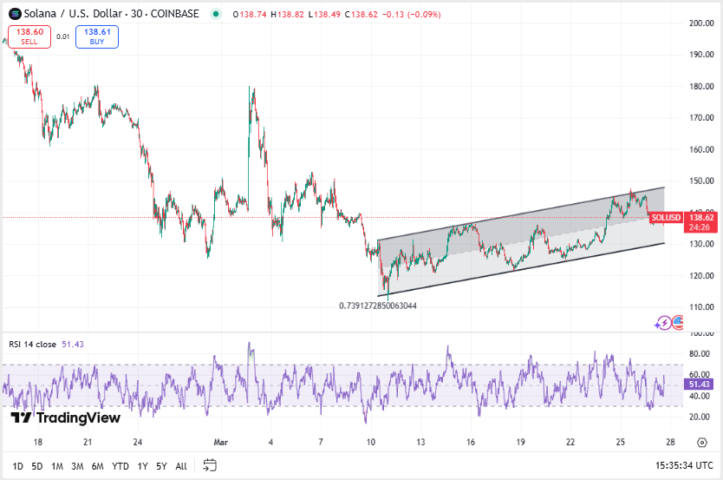Click the 180.00 price axis label

[x=701, y=86]
